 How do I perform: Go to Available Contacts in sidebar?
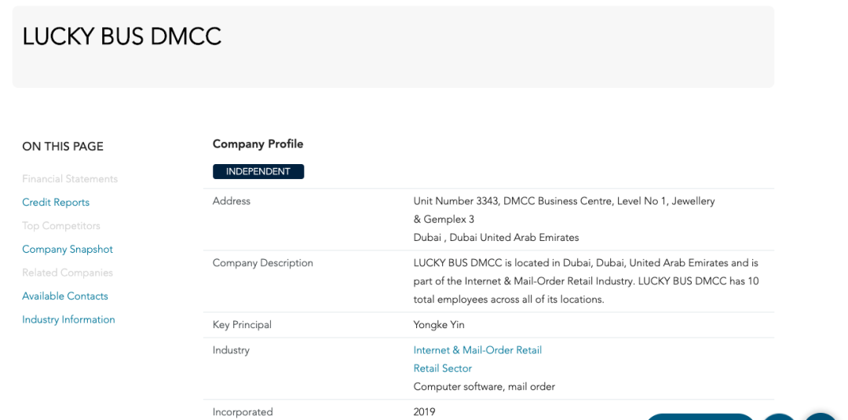(x=65, y=296)
